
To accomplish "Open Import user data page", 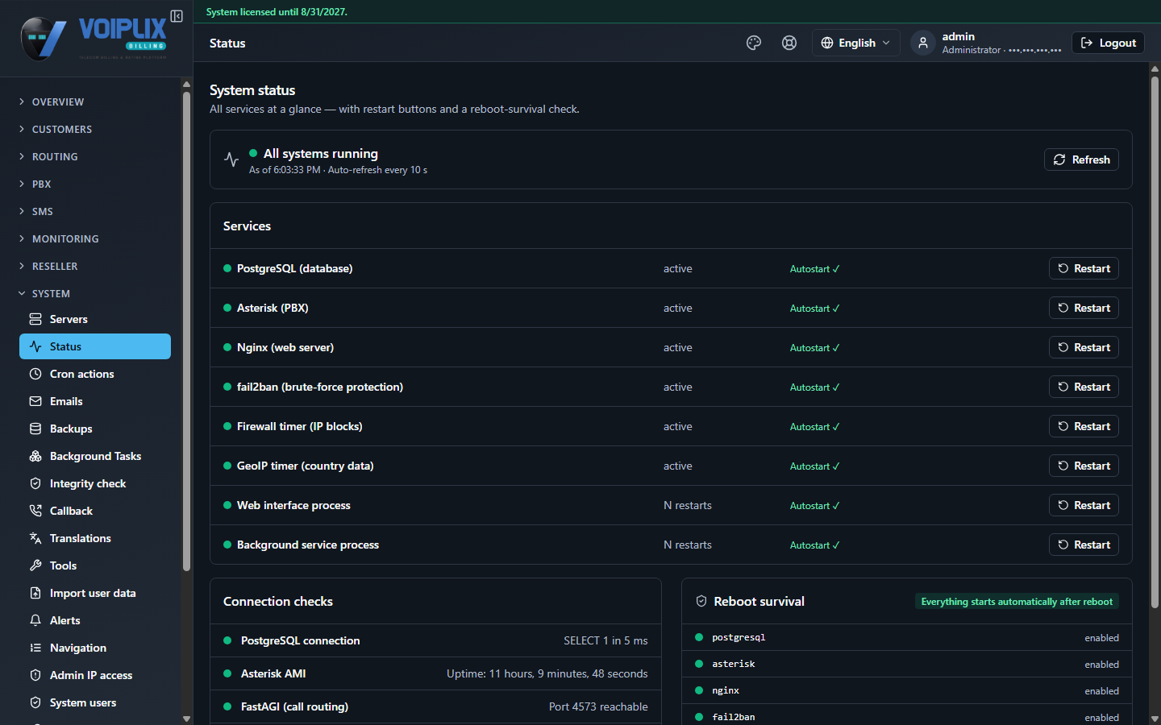I will click(x=95, y=593).
